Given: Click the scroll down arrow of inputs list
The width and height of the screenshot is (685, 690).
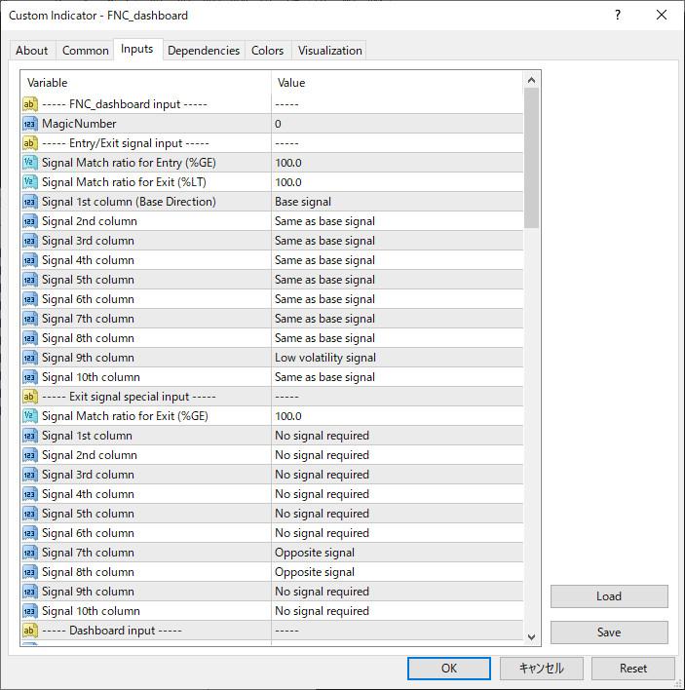Looking at the screenshot, I should point(532,636).
